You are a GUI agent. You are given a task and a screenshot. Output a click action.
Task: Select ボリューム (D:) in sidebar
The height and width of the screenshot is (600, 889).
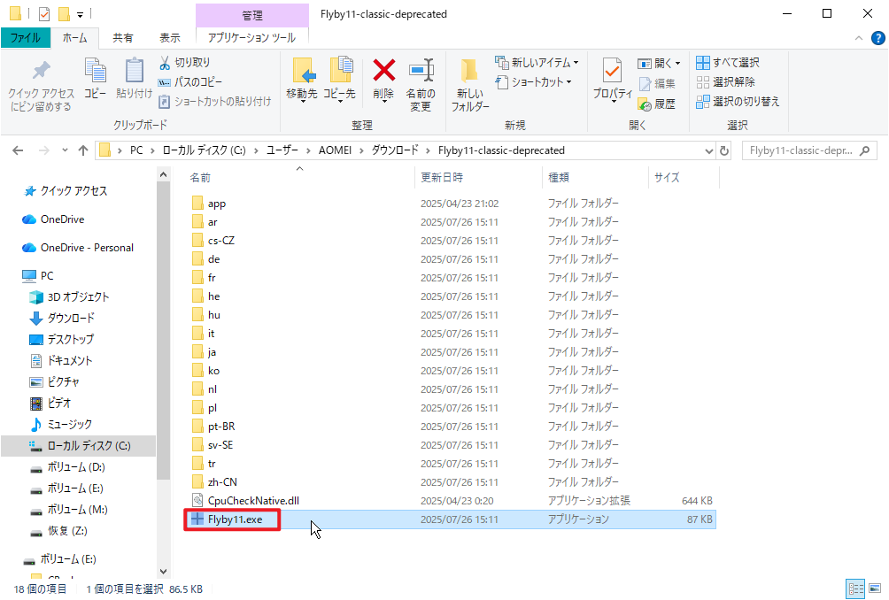(x=76, y=467)
